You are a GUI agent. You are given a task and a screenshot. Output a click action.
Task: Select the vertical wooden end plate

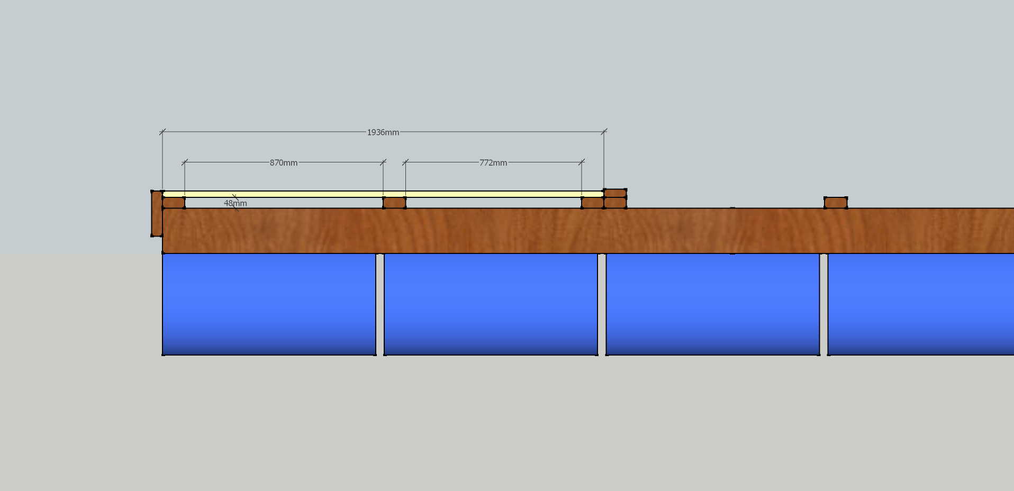[x=157, y=214]
